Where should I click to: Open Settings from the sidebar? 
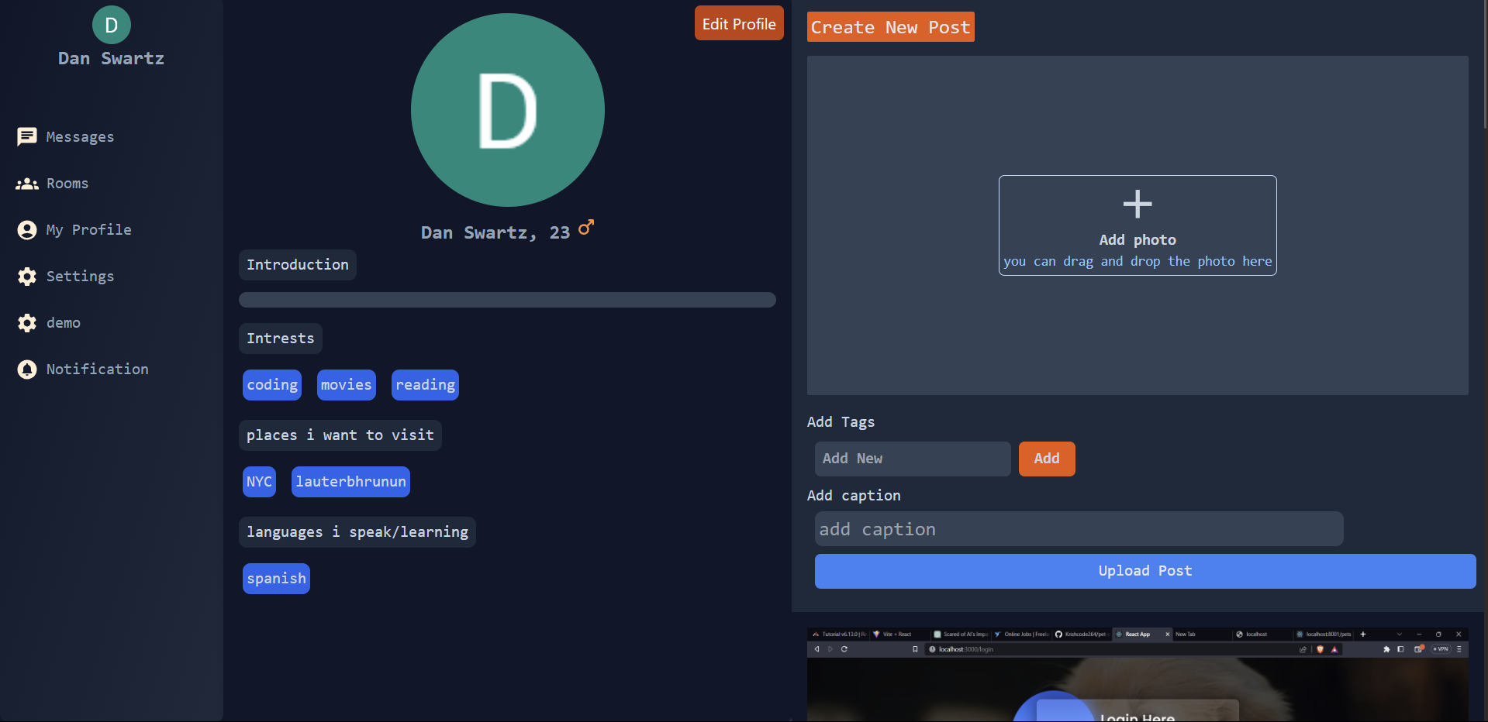pyautogui.click(x=80, y=277)
